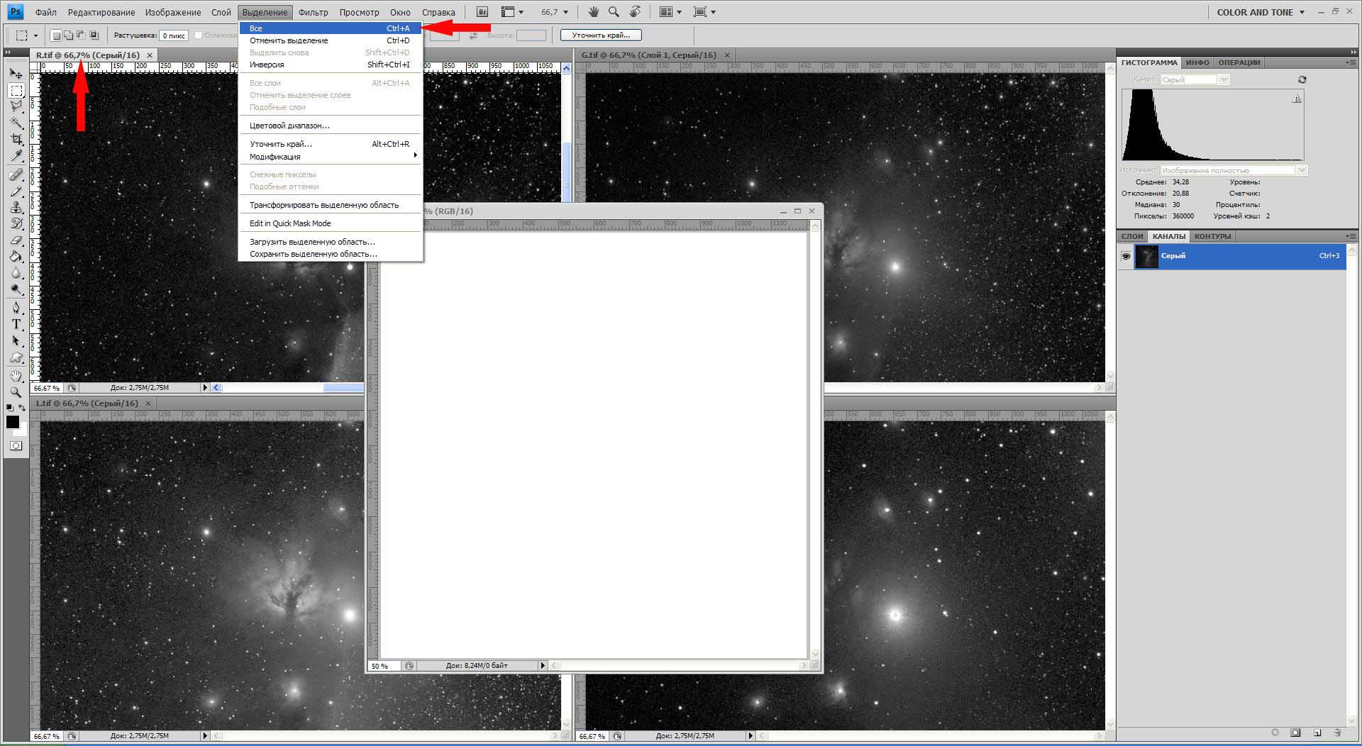Select the Paint Bucket tool
The image size is (1362, 746).
[16, 257]
